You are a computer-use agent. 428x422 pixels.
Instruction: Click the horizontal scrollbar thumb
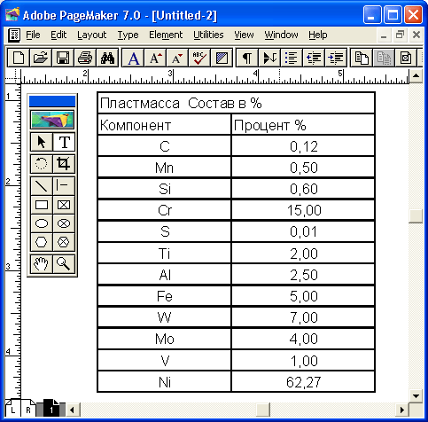click(x=263, y=410)
